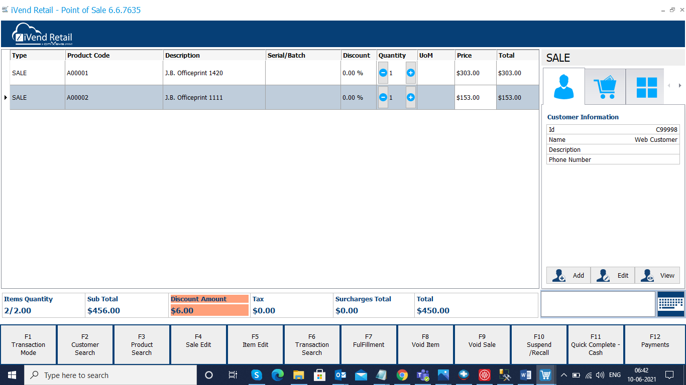Viewport: 686px width, 385px height.
Task: Decrease quantity for J.B. Officeprint 1111
Action: (x=383, y=97)
